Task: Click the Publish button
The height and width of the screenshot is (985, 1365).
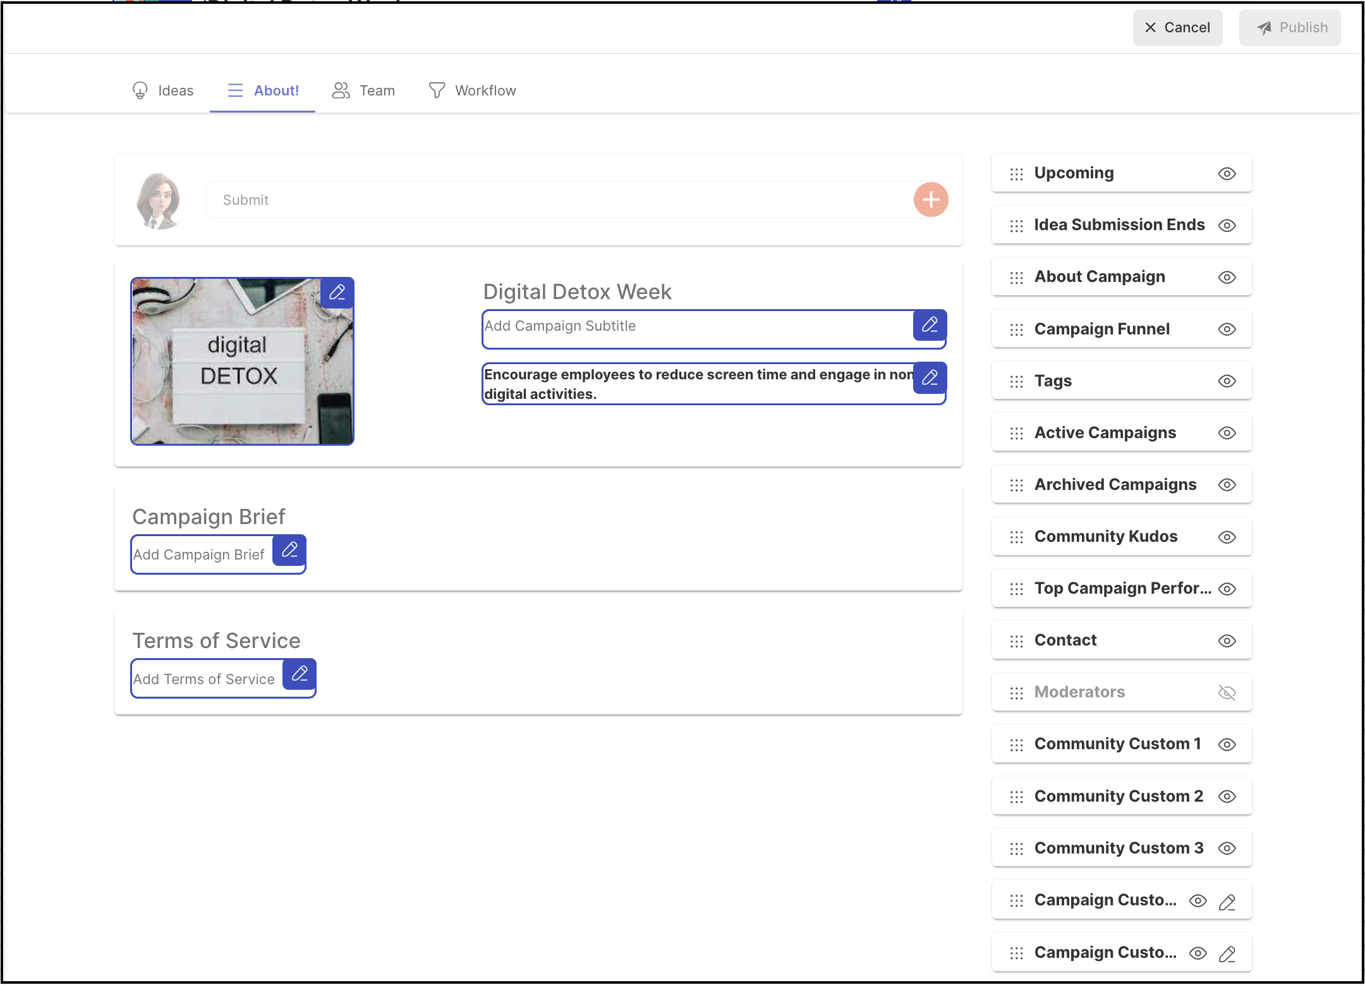Action: pyautogui.click(x=1290, y=28)
